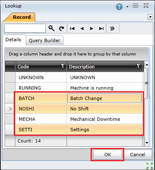Open the Query Builder tab
Viewport: 155px width, 170px height.
pyautogui.click(x=44, y=40)
